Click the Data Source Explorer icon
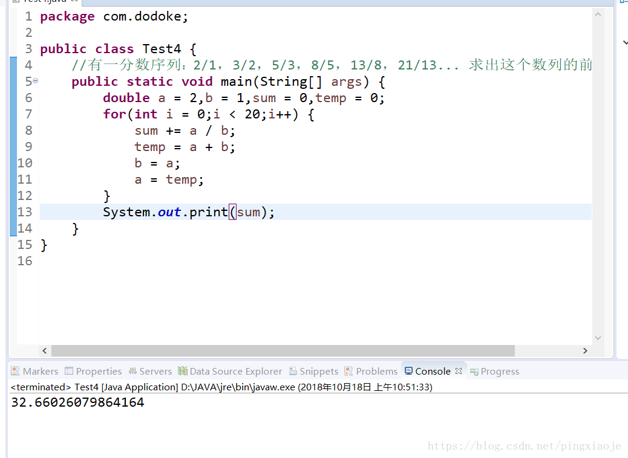This screenshot has height=458, width=628. click(x=183, y=371)
